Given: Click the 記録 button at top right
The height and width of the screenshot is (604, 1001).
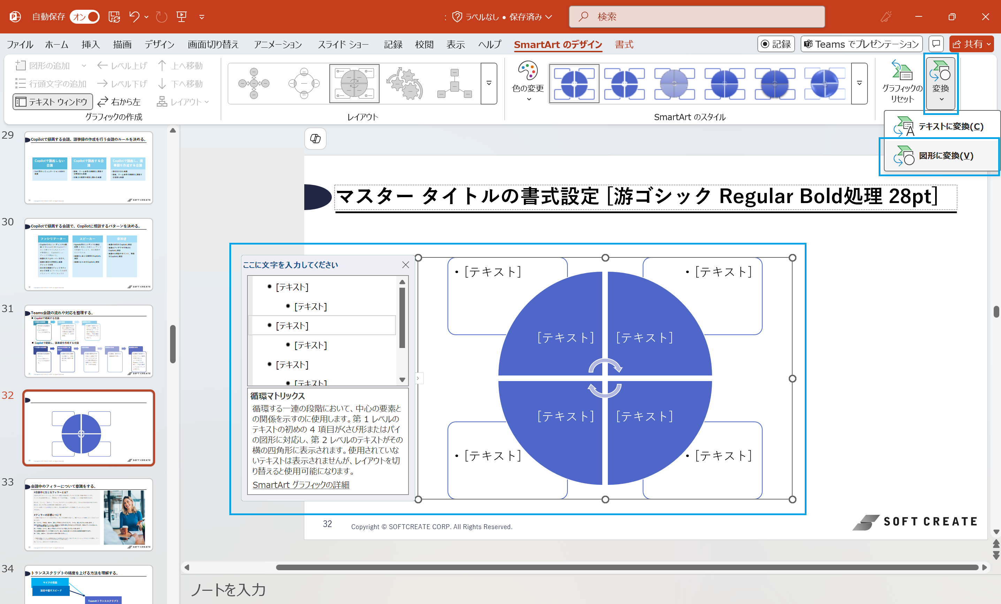Looking at the screenshot, I should click(x=776, y=44).
